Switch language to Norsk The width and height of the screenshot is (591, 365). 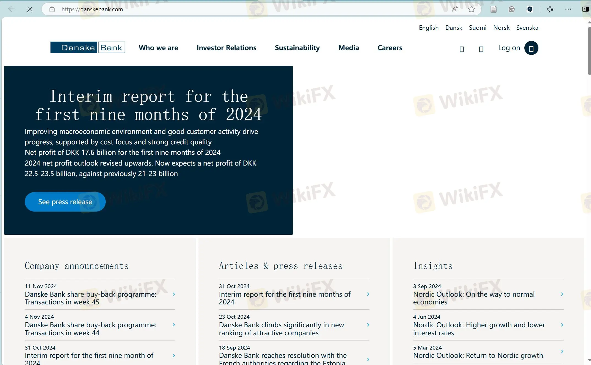501,28
